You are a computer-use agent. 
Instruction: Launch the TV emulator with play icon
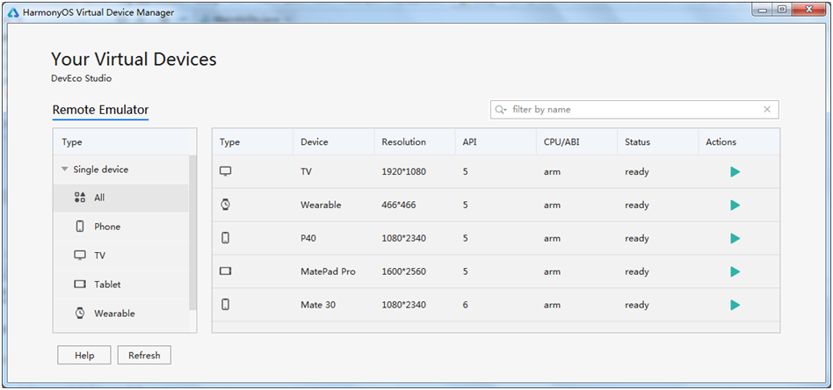735,171
